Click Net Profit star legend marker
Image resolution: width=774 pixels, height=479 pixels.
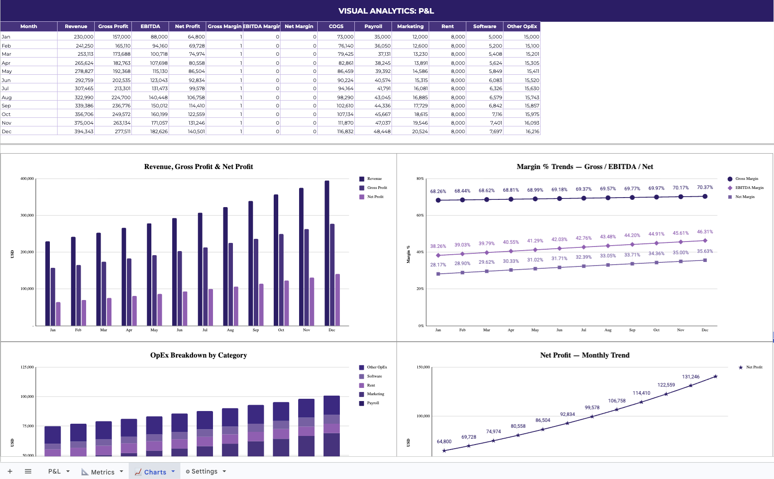pyautogui.click(x=740, y=368)
